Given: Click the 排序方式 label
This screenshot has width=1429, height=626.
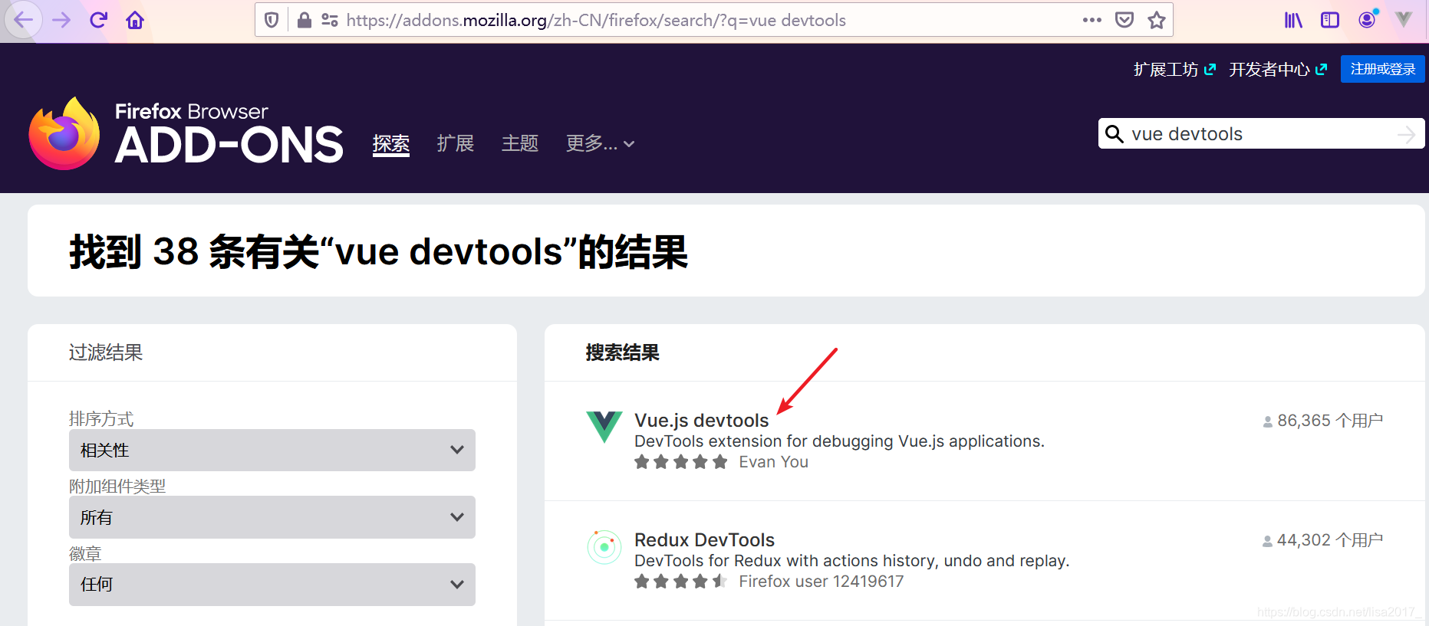Looking at the screenshot, I should point(101,418).
